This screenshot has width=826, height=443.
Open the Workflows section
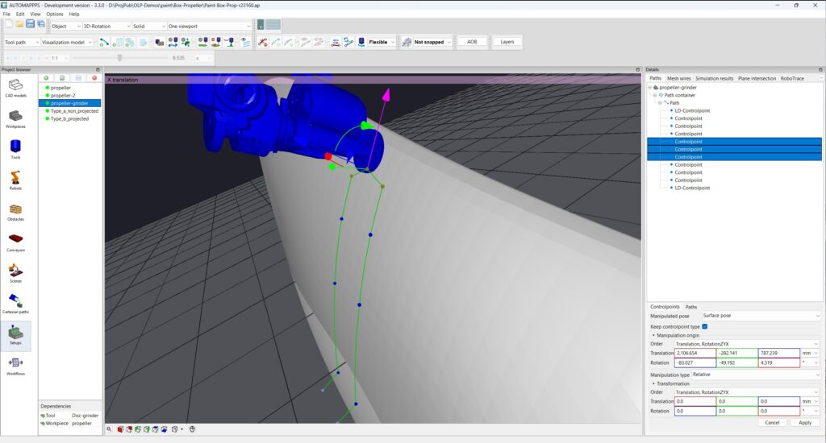point(15,366)
